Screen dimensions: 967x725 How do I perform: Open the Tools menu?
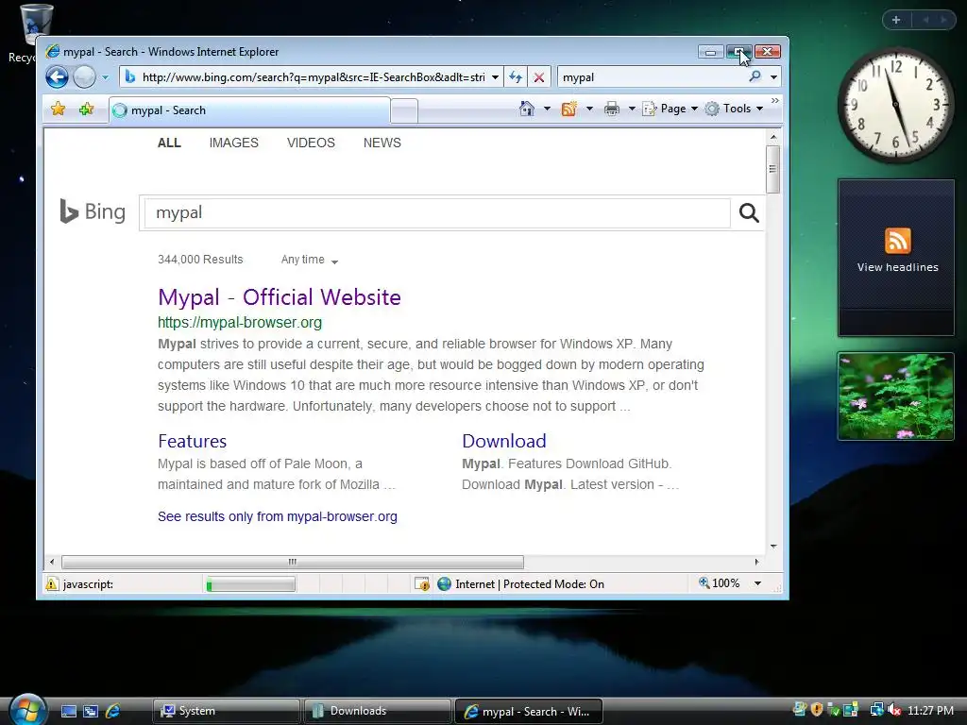[734, 109]
